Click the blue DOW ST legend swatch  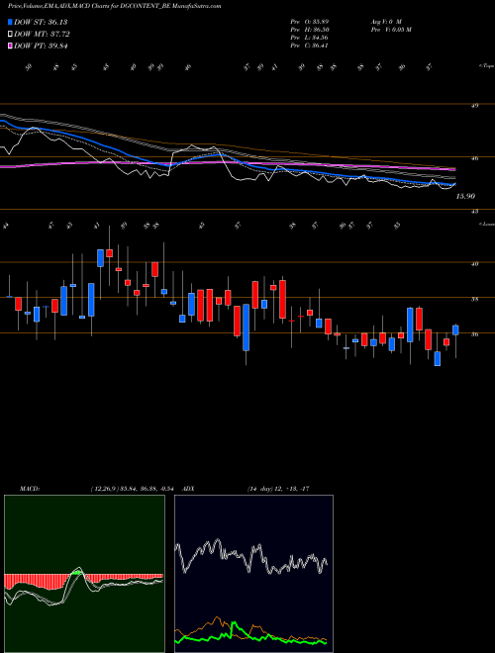11,22
